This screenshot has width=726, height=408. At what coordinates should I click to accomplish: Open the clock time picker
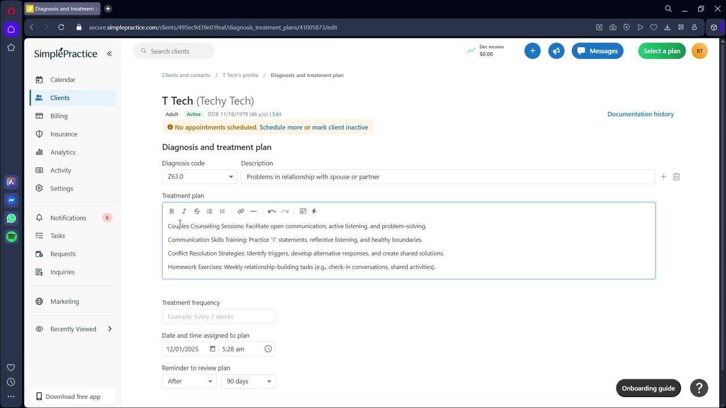click(x=268, y=349)
